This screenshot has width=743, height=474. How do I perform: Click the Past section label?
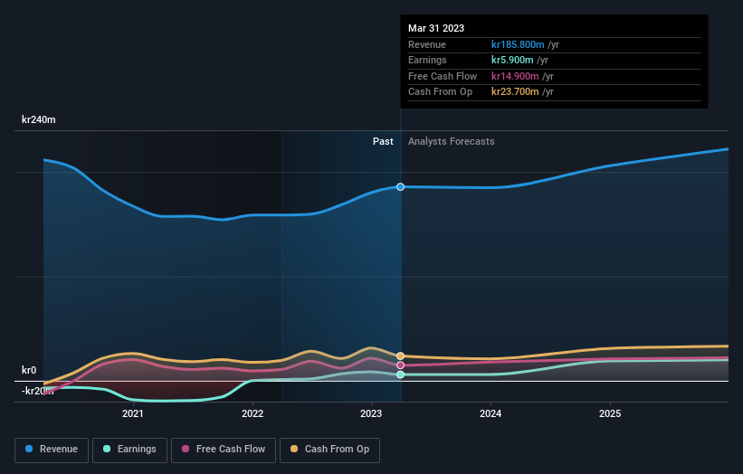click(x=383, y=142)
